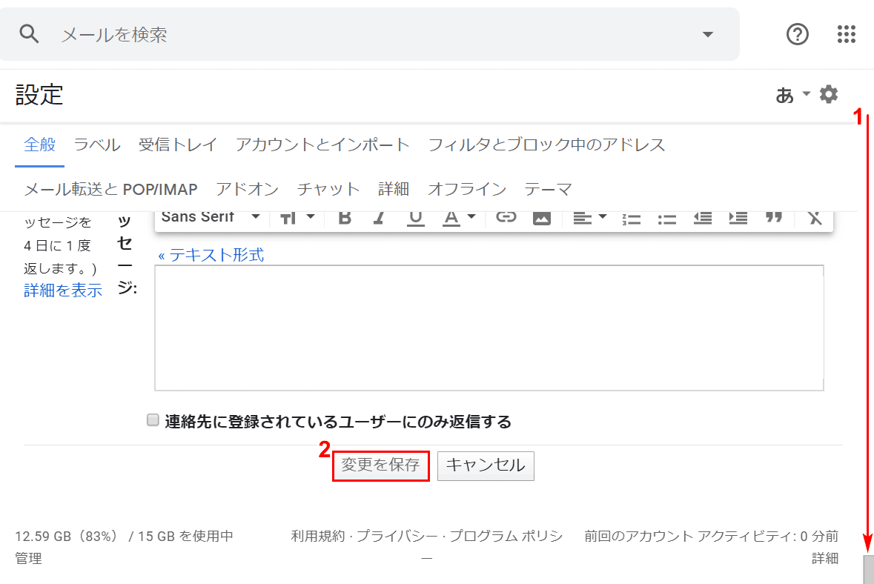This screenshot has width=874, height=584.
Task: Apply numbered list formatting
Action: 631,219
